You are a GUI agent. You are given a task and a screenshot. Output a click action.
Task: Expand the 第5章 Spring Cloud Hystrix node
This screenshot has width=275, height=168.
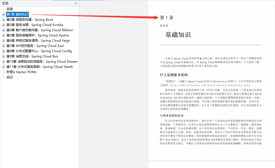(3, 35)
